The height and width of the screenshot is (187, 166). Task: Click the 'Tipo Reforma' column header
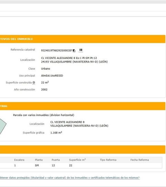[x=108, y=160]
